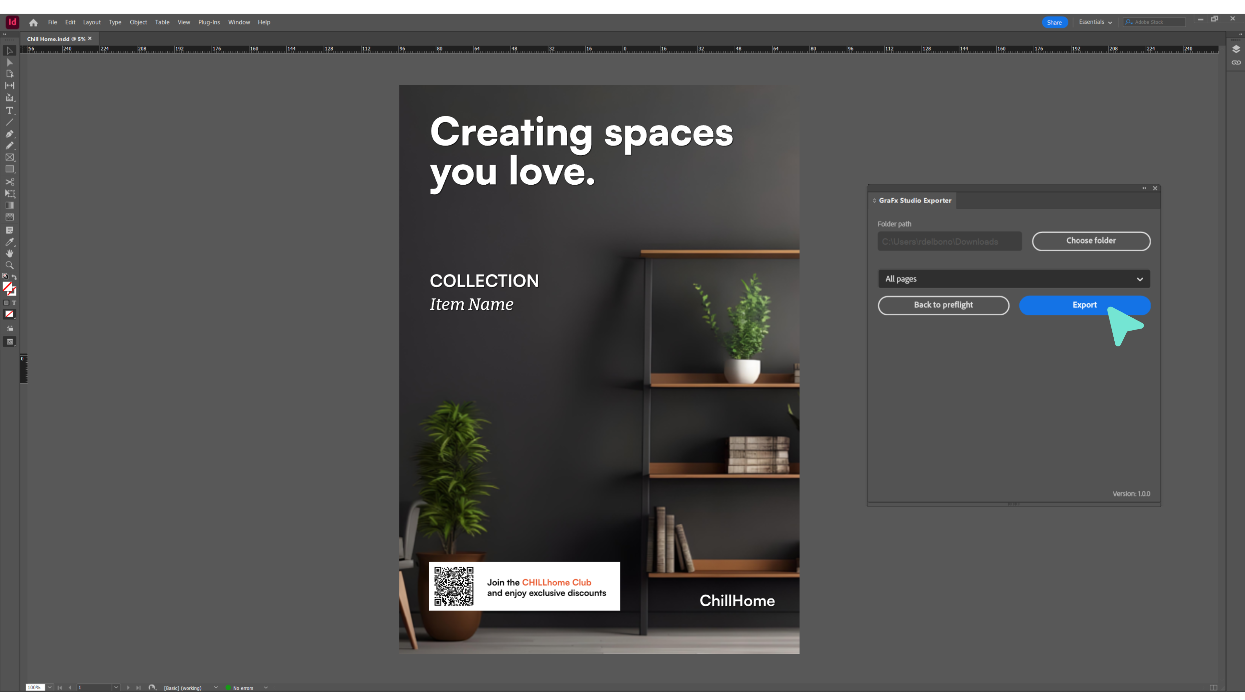Screen dimensions: 1245x700
Task: Select the Selection tool arrow
Action: [x=10, y=51]
